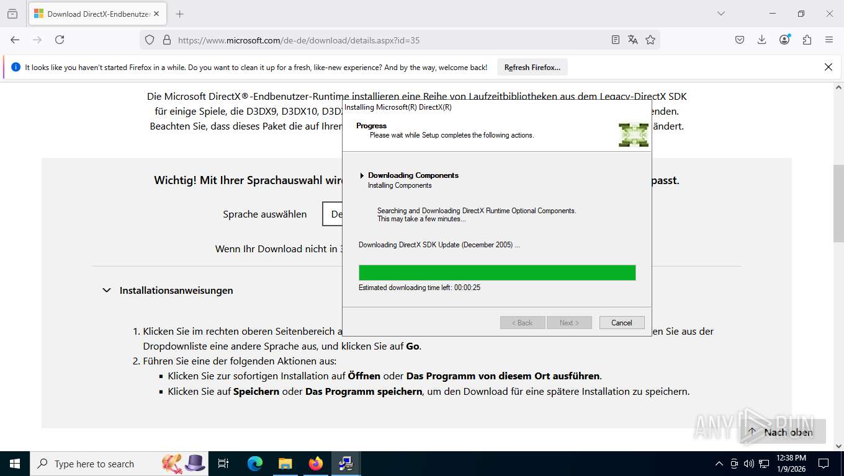Bookmark this page with the star
The image size is (844, 476).
[650, 40]
